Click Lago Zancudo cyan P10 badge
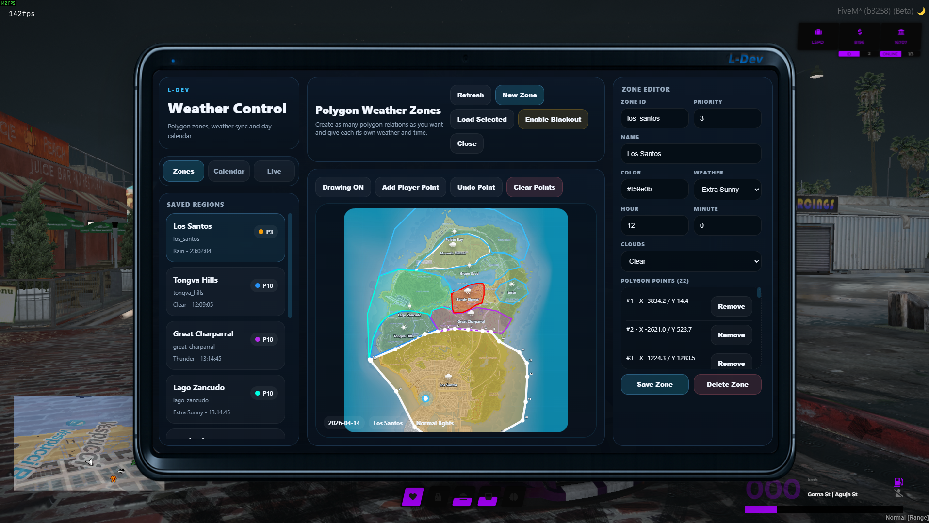This screenshot has height=523, width=929. click(264, 393)
